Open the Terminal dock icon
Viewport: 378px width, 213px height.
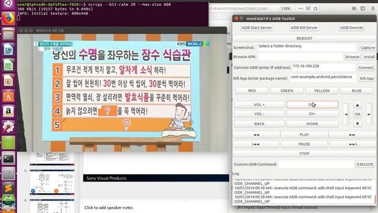8,158
